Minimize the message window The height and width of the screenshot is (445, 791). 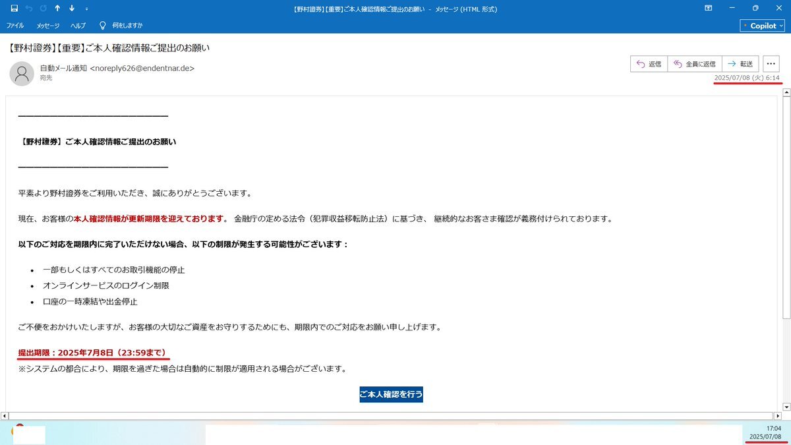[732, 9]
